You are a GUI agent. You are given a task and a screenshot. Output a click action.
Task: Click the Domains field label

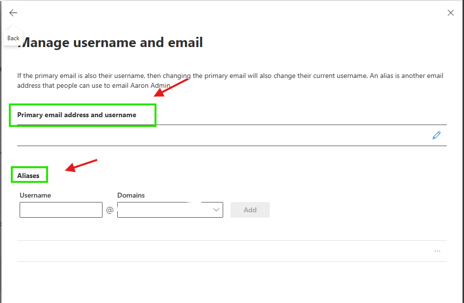coord(131,195)
